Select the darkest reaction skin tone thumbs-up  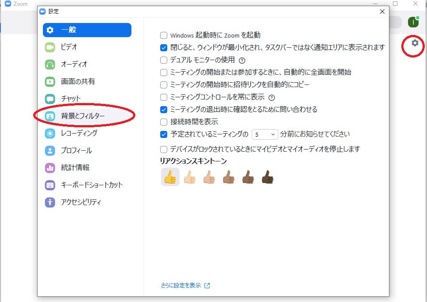click(x=267, y=177)
